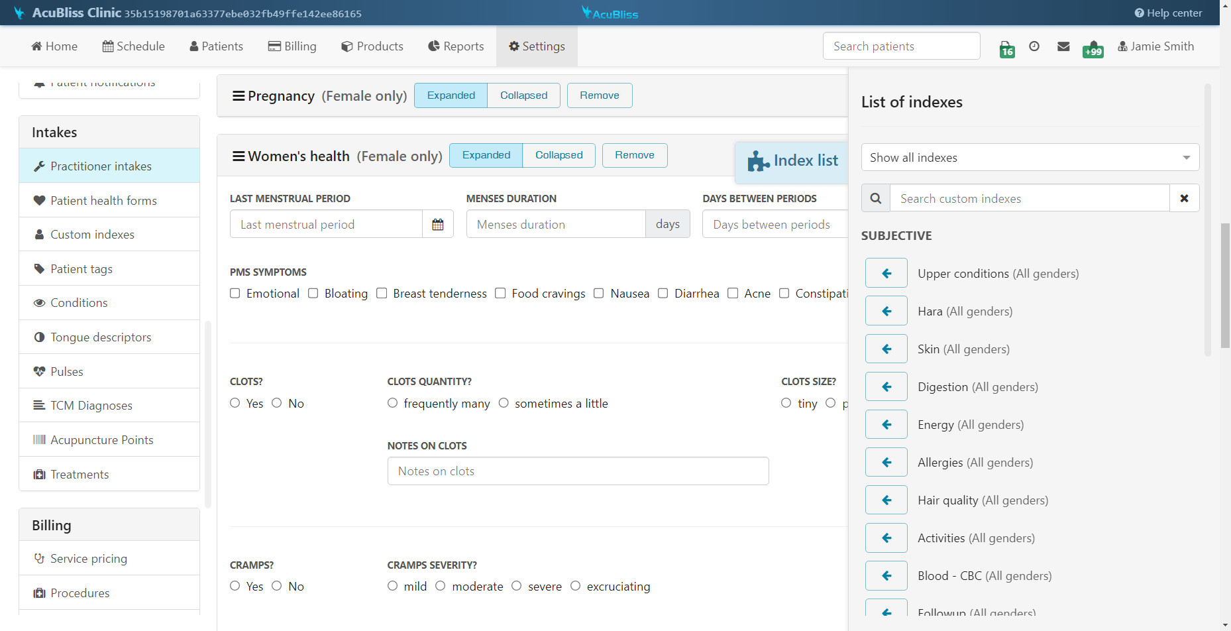Select the 'frequently many' clots quantity
The image size is (1231, 631).
click(393, 403)
